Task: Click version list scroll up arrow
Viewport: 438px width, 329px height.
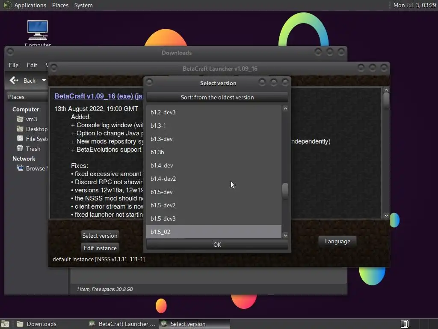Action: (285, 108)
